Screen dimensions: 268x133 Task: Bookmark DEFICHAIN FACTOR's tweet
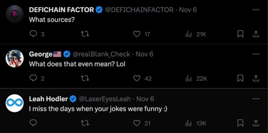(x=240, y=34)
